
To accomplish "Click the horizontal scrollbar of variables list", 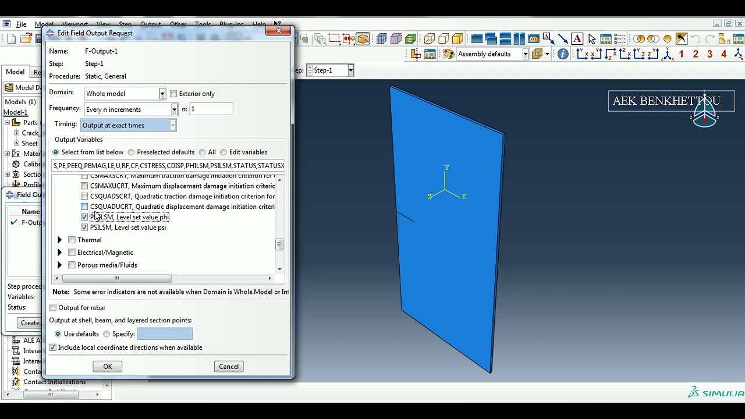I will [116, 279].
